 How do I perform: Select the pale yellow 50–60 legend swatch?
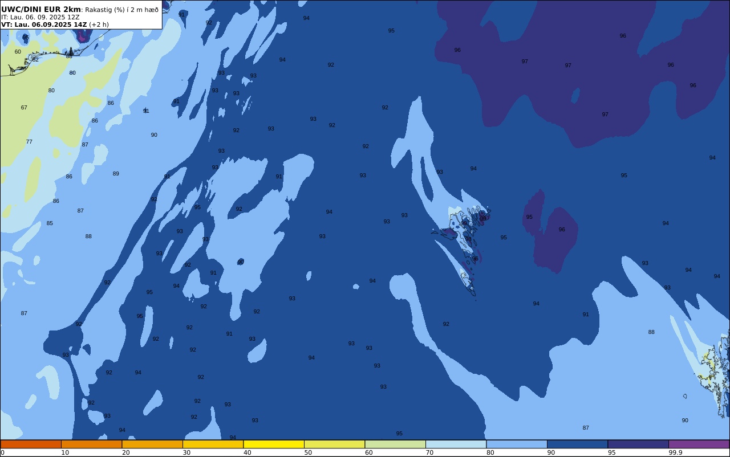pos(334,444)
